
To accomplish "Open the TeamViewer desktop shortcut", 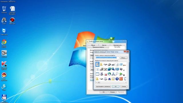I will [4, 32].
